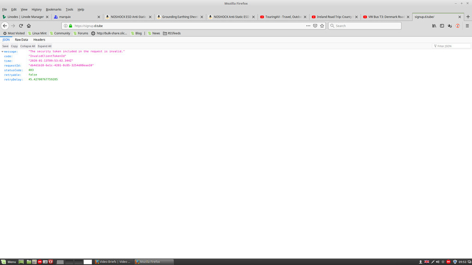Image resolution: width=472 pixels, height=265 pixels.
Task: Click the Collapse All button
Action: (x=28, y=46)
